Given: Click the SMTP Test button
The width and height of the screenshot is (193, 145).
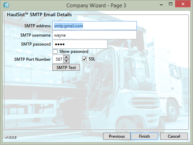Looking at the screenshot, I should pos(66,67).
